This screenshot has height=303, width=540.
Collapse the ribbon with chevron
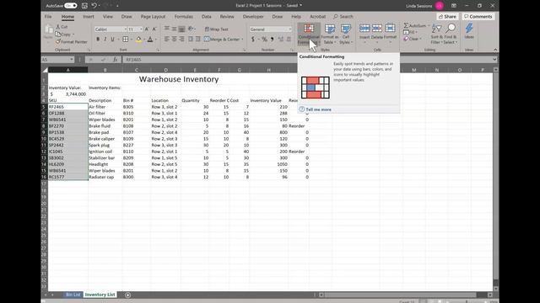point(495,50)
